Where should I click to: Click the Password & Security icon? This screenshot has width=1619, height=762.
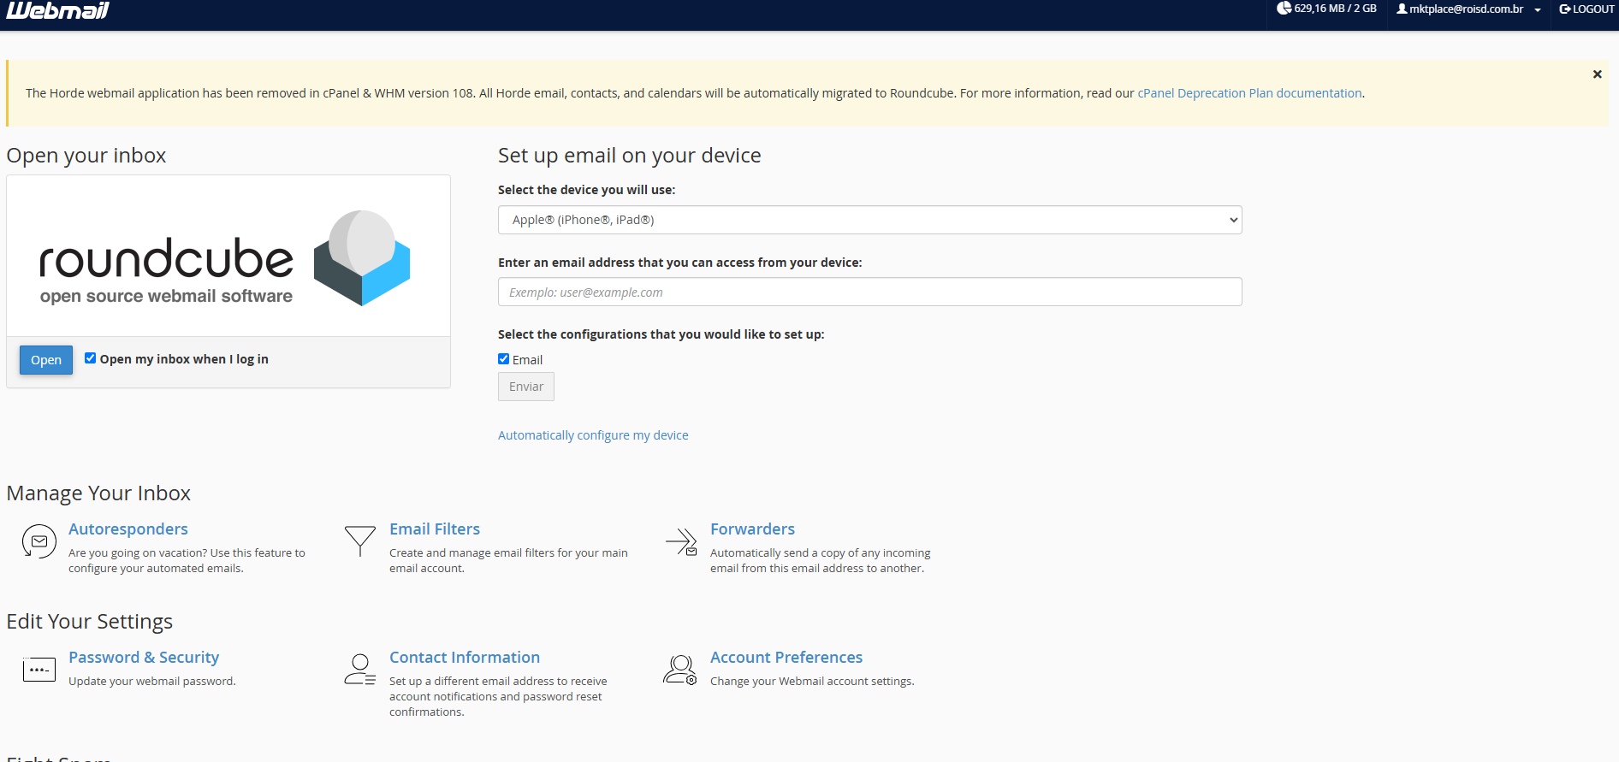point(39,669)
